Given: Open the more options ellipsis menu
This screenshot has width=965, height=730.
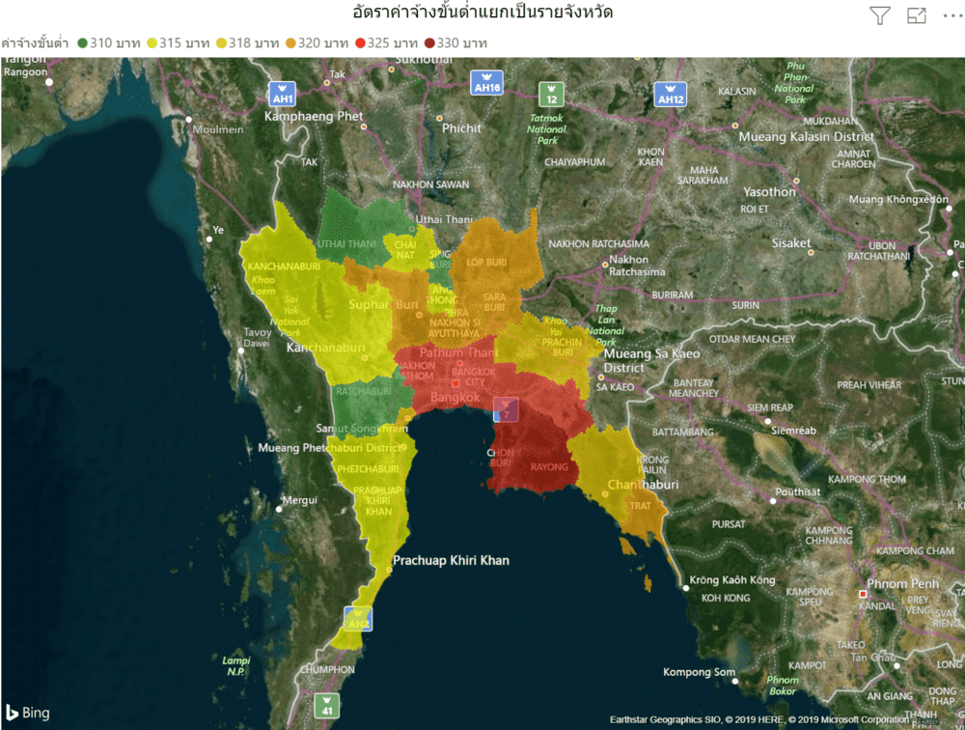Looking at the screenshot, I should click(x=949, y=15).
